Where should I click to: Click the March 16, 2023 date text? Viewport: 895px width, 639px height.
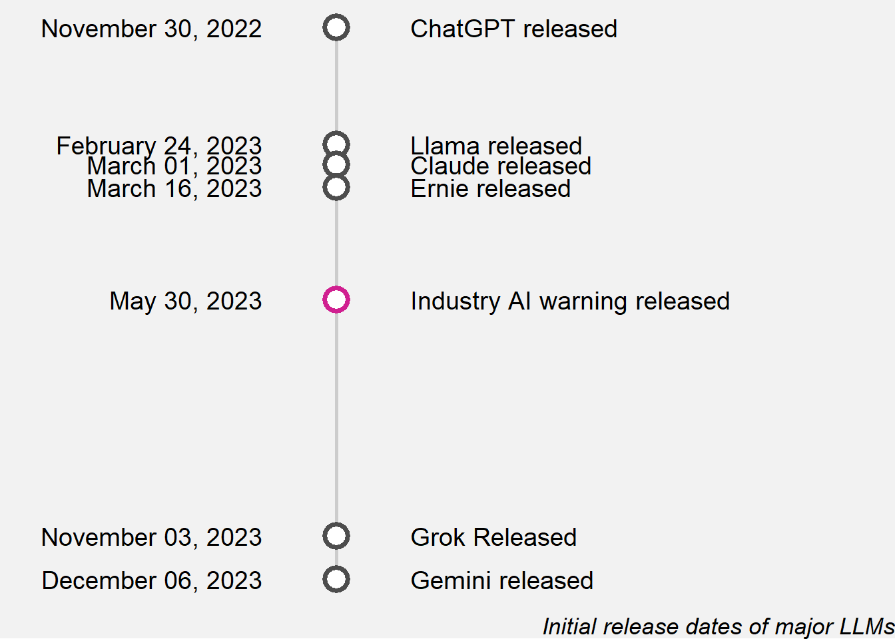[174, 190]
